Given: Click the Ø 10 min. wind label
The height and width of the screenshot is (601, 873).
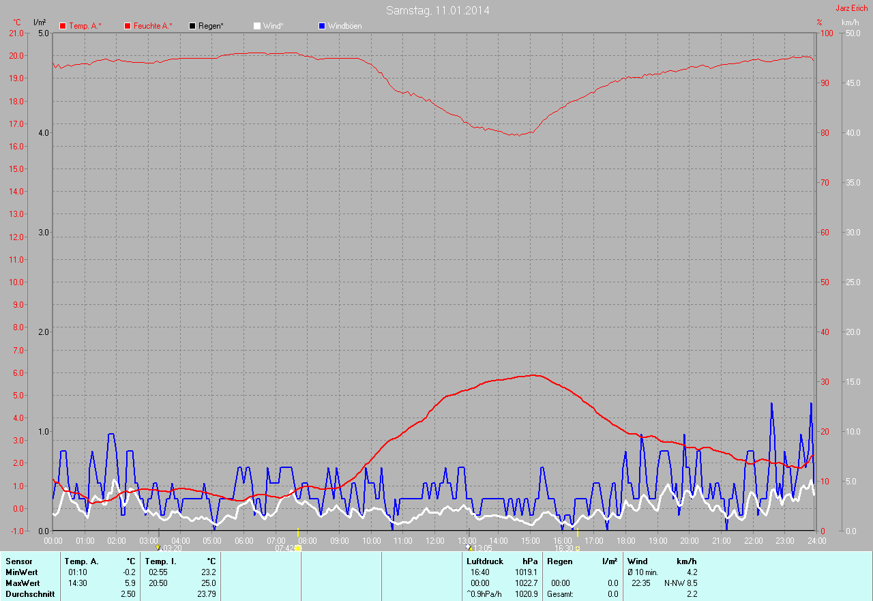Looking at the screenshot, I should [x=643, y=572].
